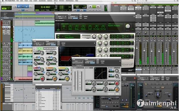
Task: Select the Xpand part A preset display
Action: point(68,36)
